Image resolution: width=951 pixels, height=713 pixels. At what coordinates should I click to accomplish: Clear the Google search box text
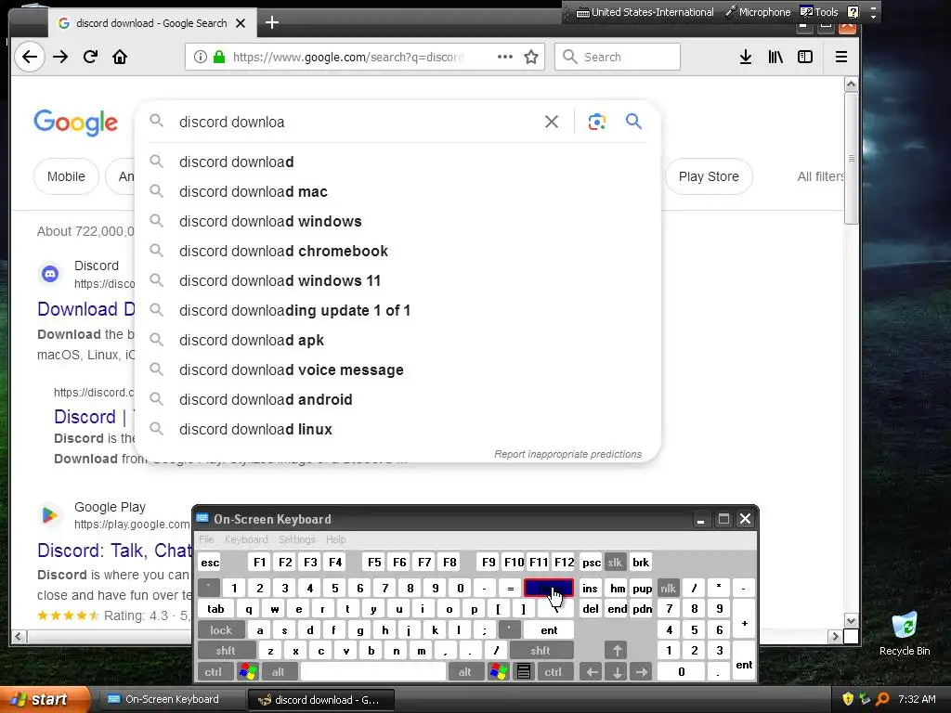(552, 122)
